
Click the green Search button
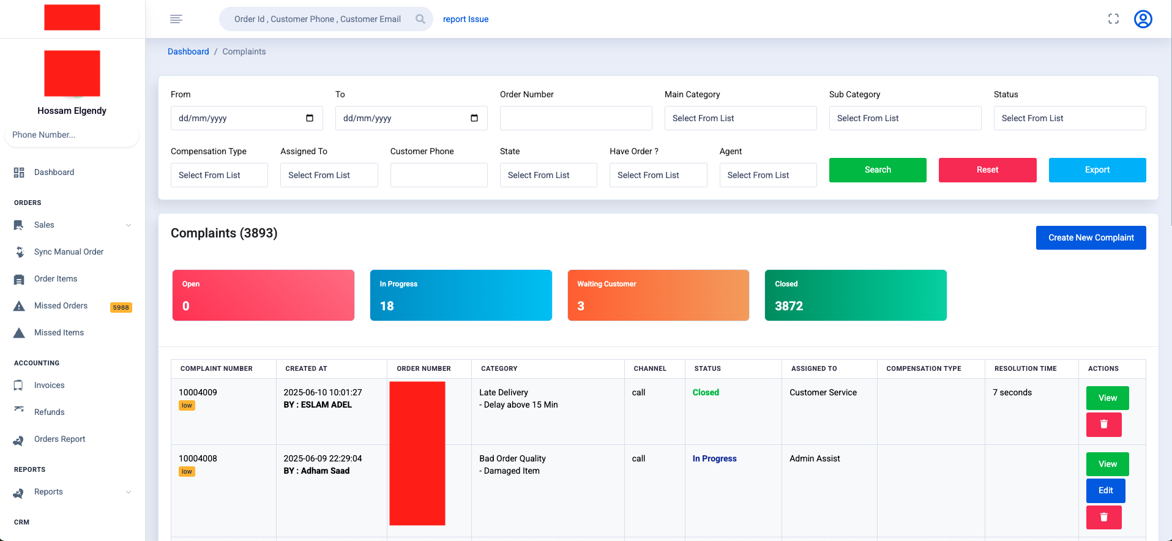(877, 170)
